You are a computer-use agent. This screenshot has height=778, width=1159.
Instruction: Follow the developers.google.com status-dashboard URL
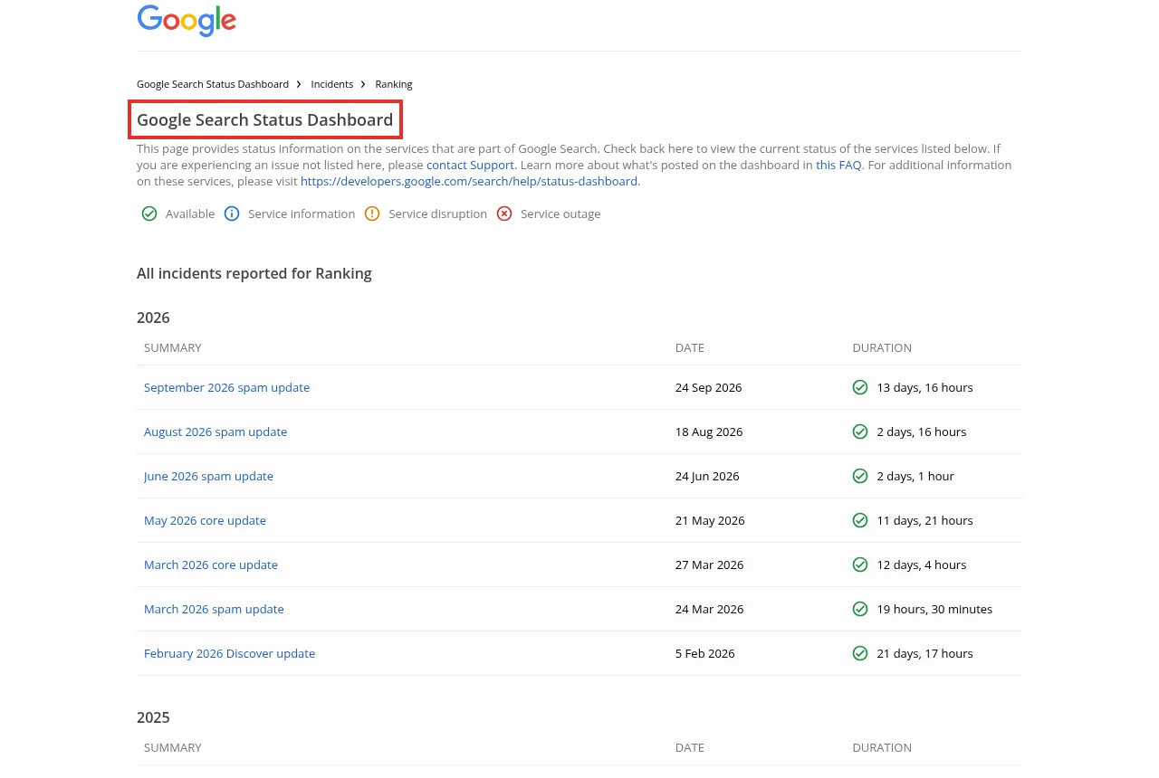pos(469,181)
